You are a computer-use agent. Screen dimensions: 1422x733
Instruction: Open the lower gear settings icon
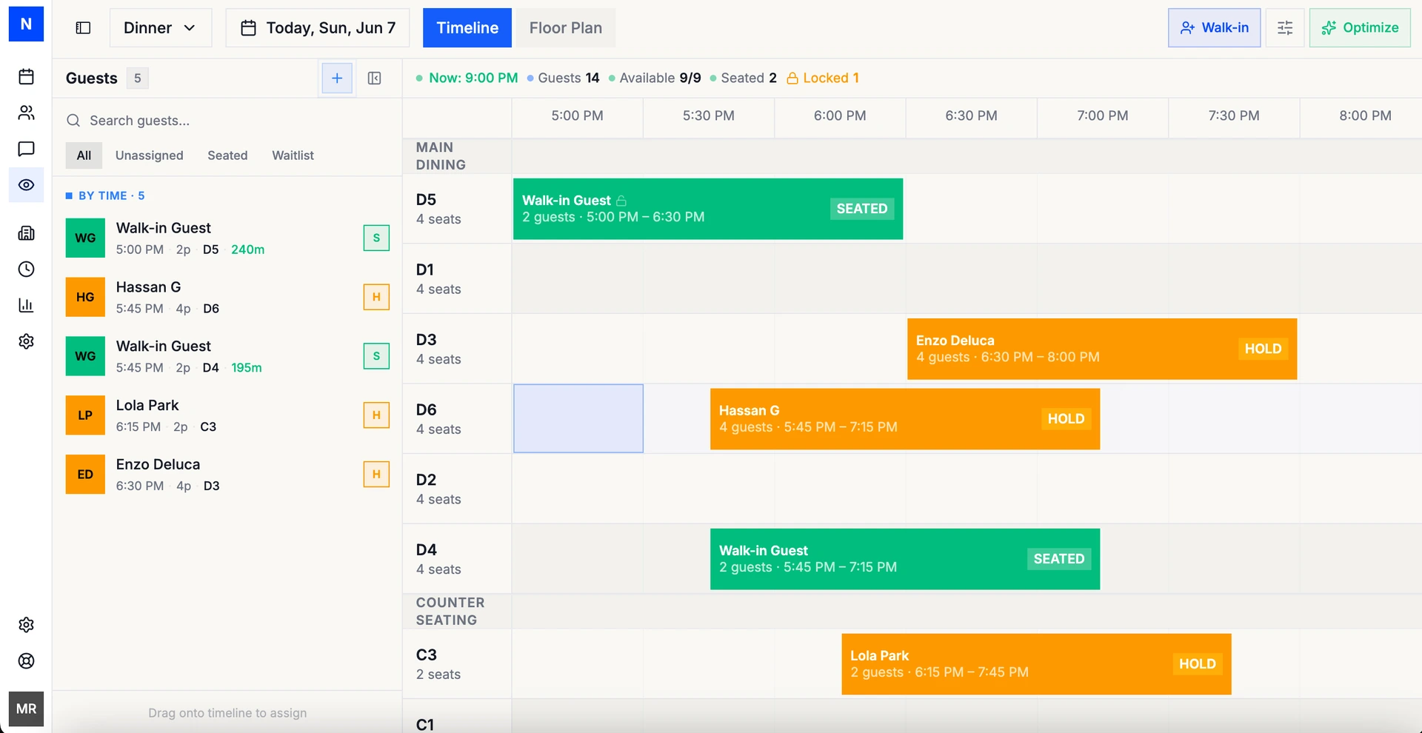point(26,625)
